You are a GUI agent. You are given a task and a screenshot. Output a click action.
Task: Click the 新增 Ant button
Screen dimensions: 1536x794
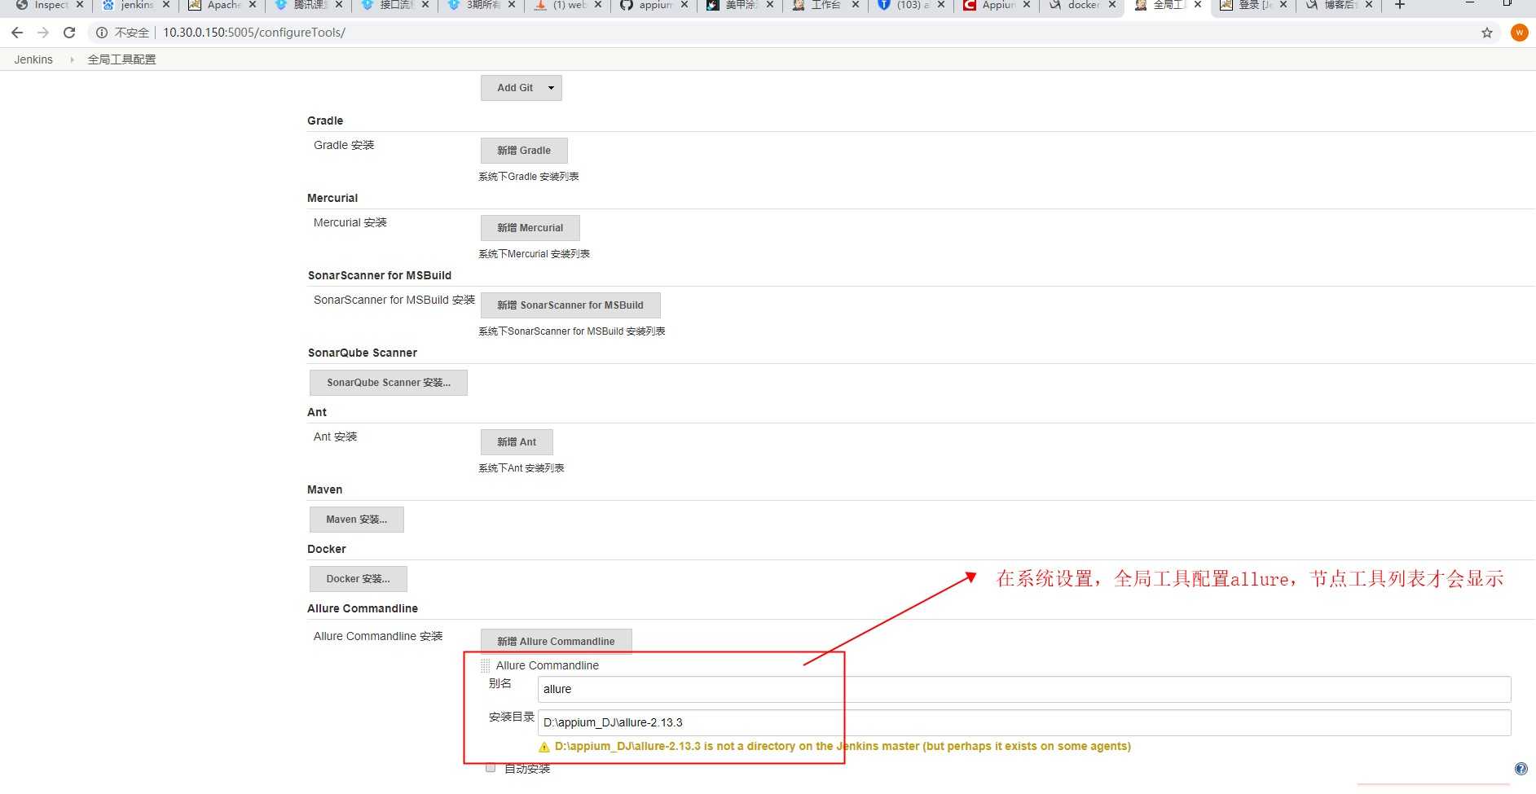[x=517, y=442]
